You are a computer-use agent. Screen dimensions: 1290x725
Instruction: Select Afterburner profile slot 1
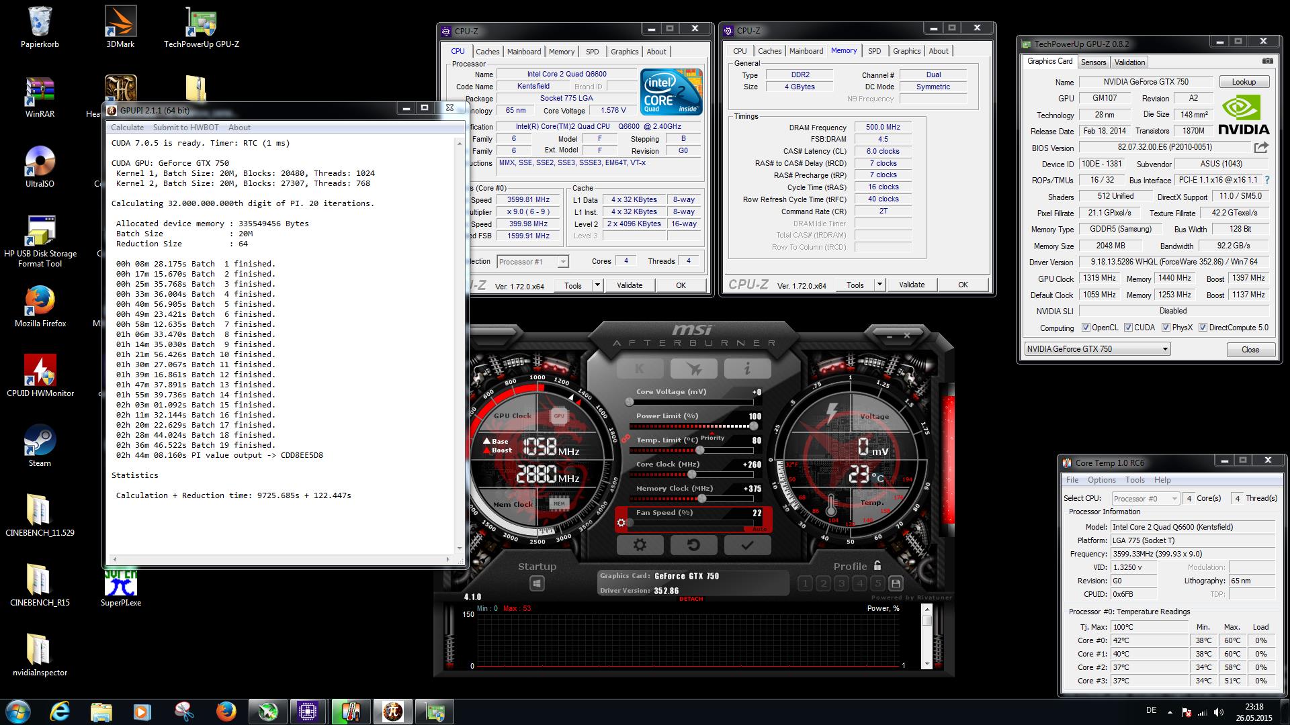tap(805, 583)
